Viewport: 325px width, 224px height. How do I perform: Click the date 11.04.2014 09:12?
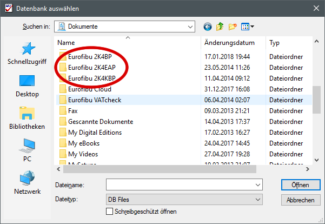click(227, 78)
